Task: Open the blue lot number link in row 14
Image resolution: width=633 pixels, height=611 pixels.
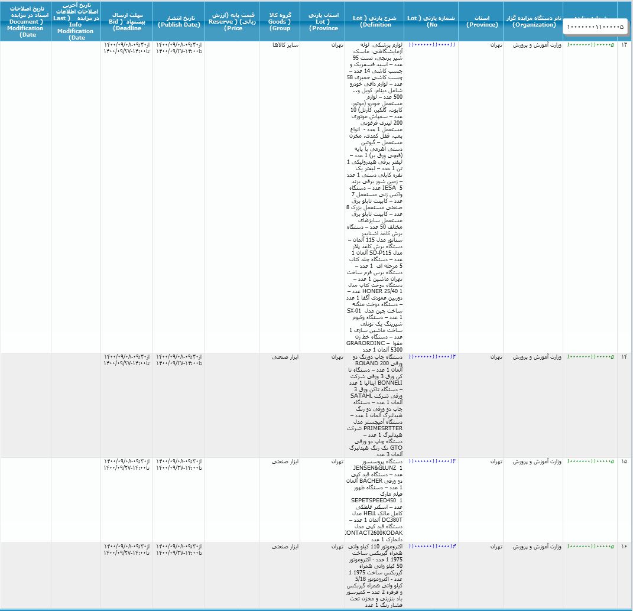Action: [432, 357]
